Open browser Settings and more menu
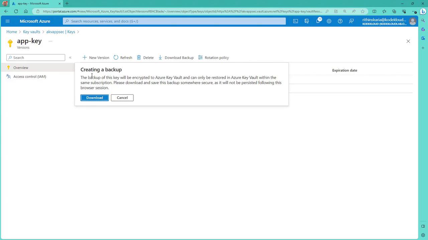Image resolution: width=428 pixels, height=240 pixels. pyautogui.click(x=415, y=11)
